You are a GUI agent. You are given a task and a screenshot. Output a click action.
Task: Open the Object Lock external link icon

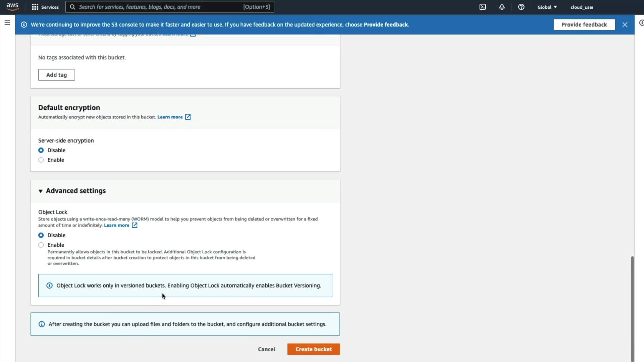(135, 225)
